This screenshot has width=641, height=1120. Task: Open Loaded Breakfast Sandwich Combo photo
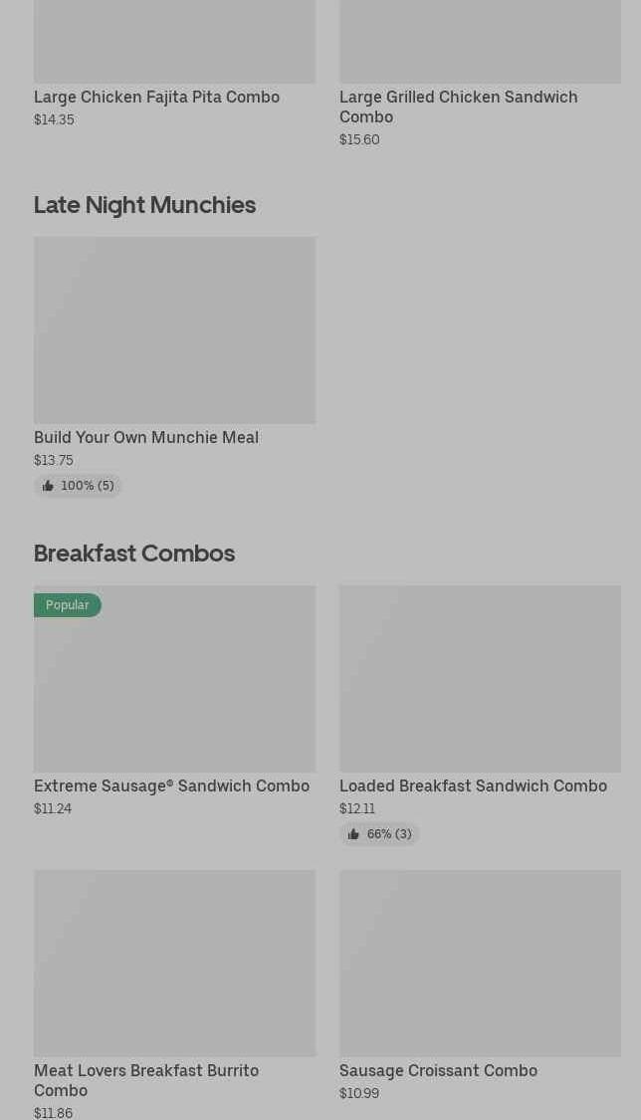click(x=480, y=678)
